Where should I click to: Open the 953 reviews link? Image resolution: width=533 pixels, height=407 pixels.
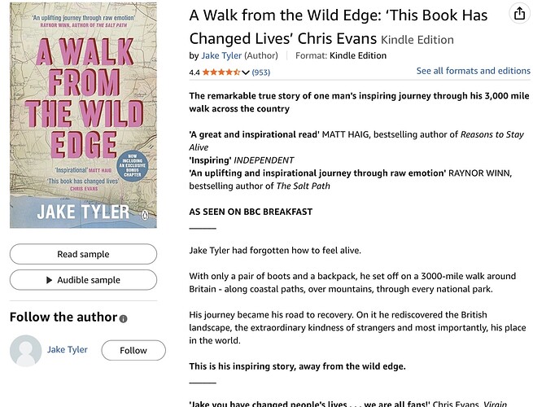tap(261, 72)
